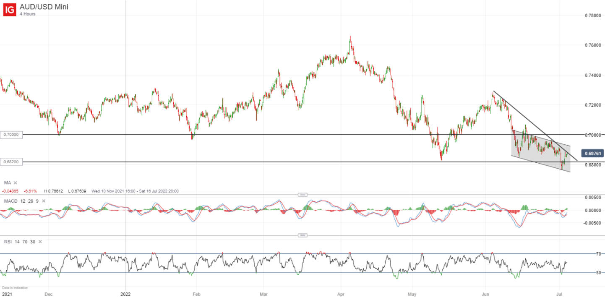Close the MA indicator
Screen dimensions: 605x297
(x=16, y=183)
